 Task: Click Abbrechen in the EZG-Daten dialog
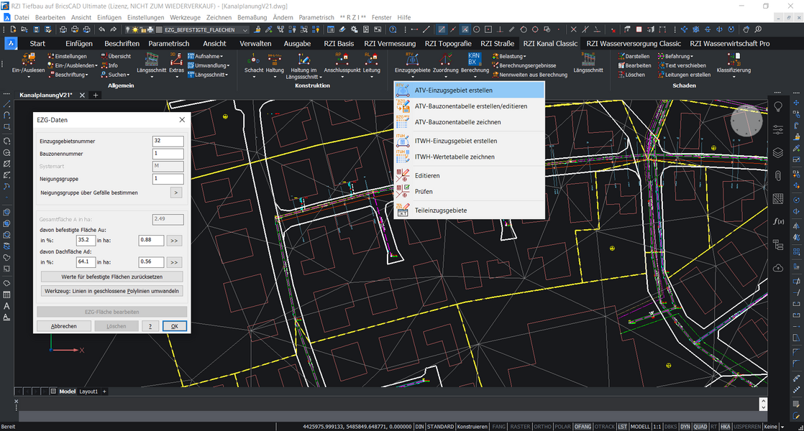click(x=64, y=326)
